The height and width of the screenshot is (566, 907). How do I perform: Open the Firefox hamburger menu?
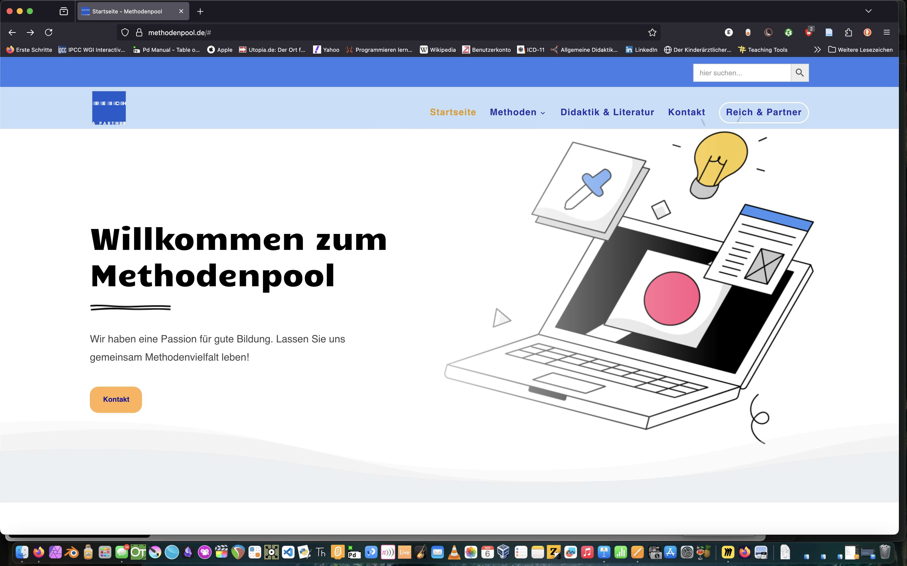887,33
